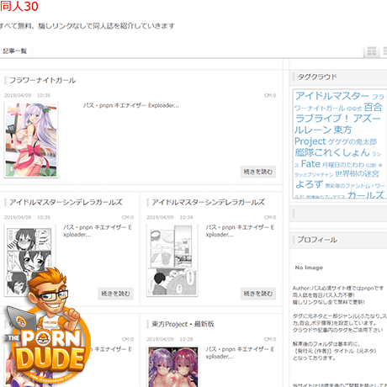This screenshot has width=387, height=387.
Task: Select the アズールレーン tag
Action: pos(337,124)
